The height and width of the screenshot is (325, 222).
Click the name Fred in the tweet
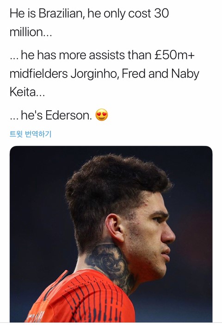click(134, 74)
